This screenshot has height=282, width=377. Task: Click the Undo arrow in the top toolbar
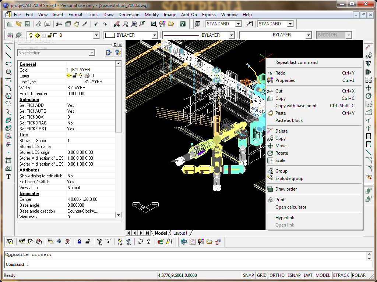coord(96,24)
